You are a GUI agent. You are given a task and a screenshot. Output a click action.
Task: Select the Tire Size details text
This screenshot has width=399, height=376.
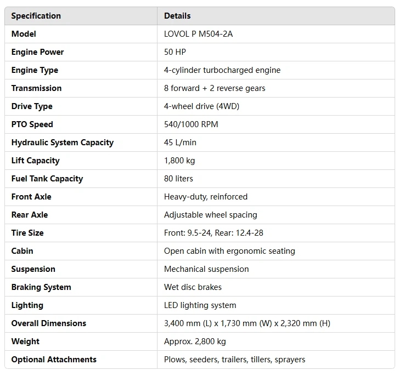pyautogui.click(x=213, y=233)
